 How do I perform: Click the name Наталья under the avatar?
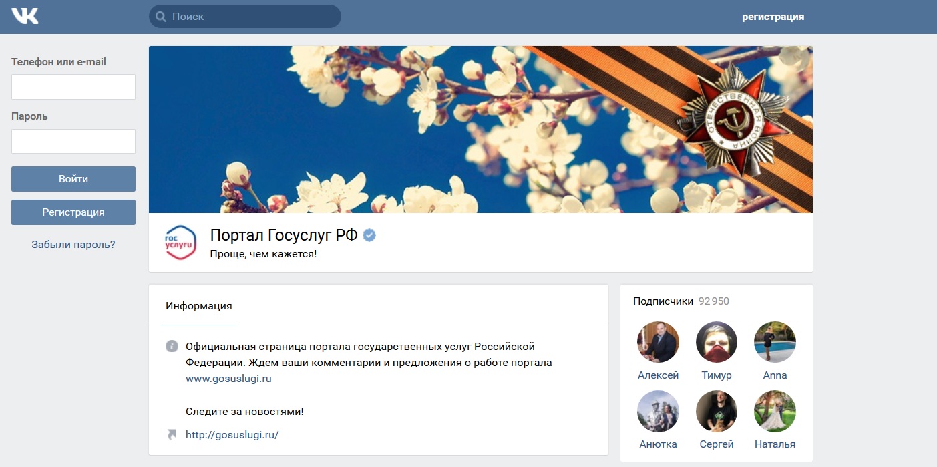[x=775, y=444]
